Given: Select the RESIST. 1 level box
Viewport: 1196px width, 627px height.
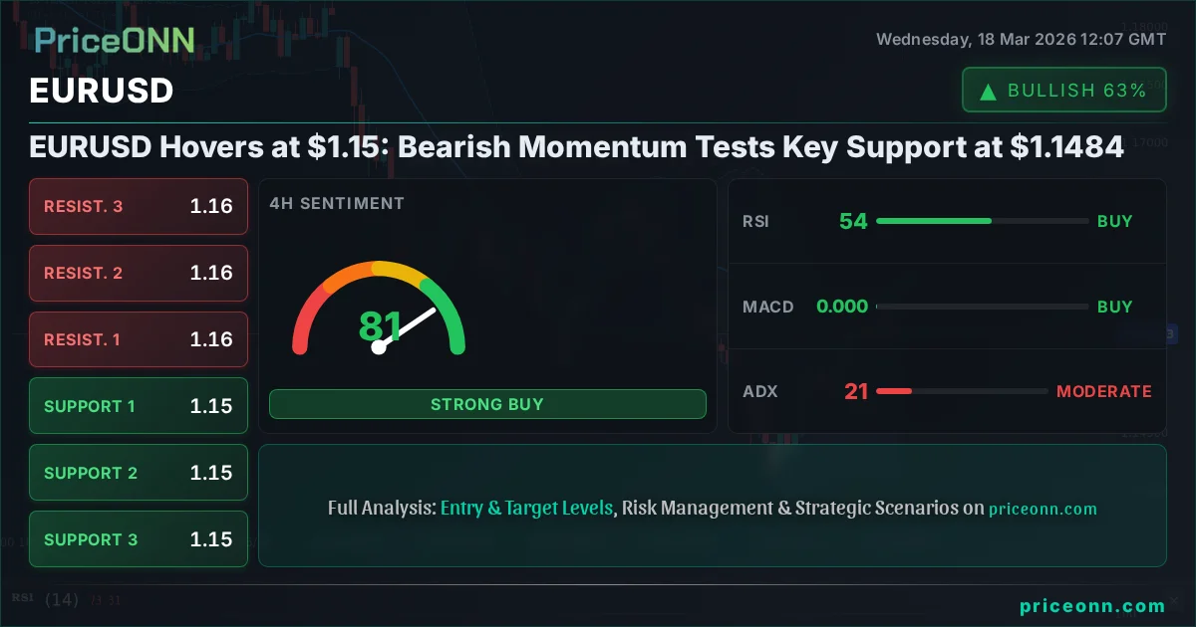Looking at the screenshot, I should coord(139,339).
